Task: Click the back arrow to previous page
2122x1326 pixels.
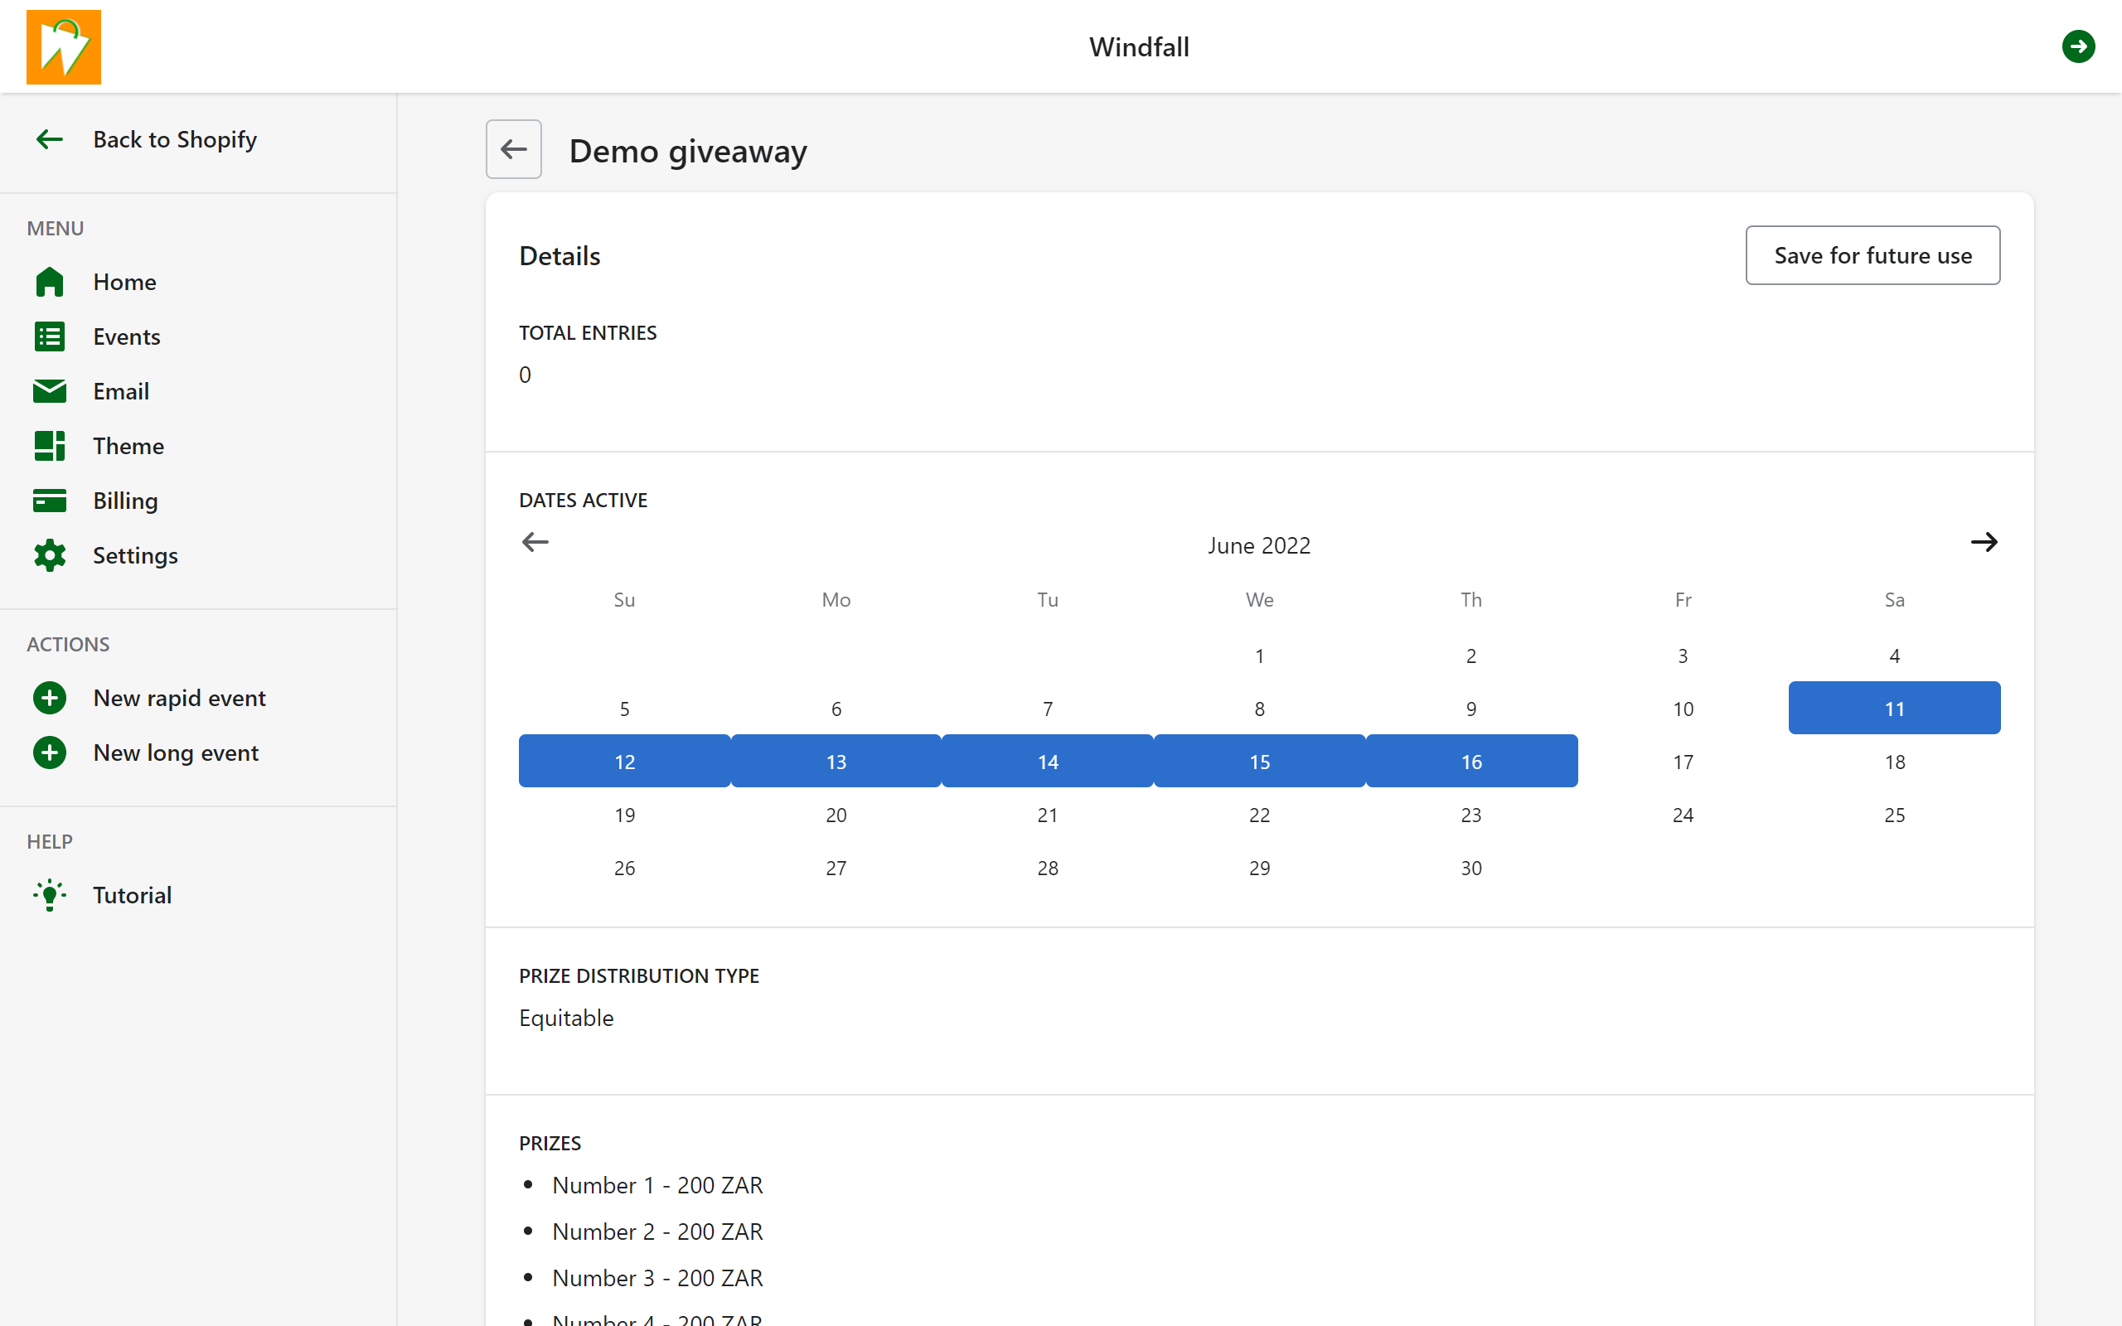Action: pyautogui.click(x=513, y=148)
